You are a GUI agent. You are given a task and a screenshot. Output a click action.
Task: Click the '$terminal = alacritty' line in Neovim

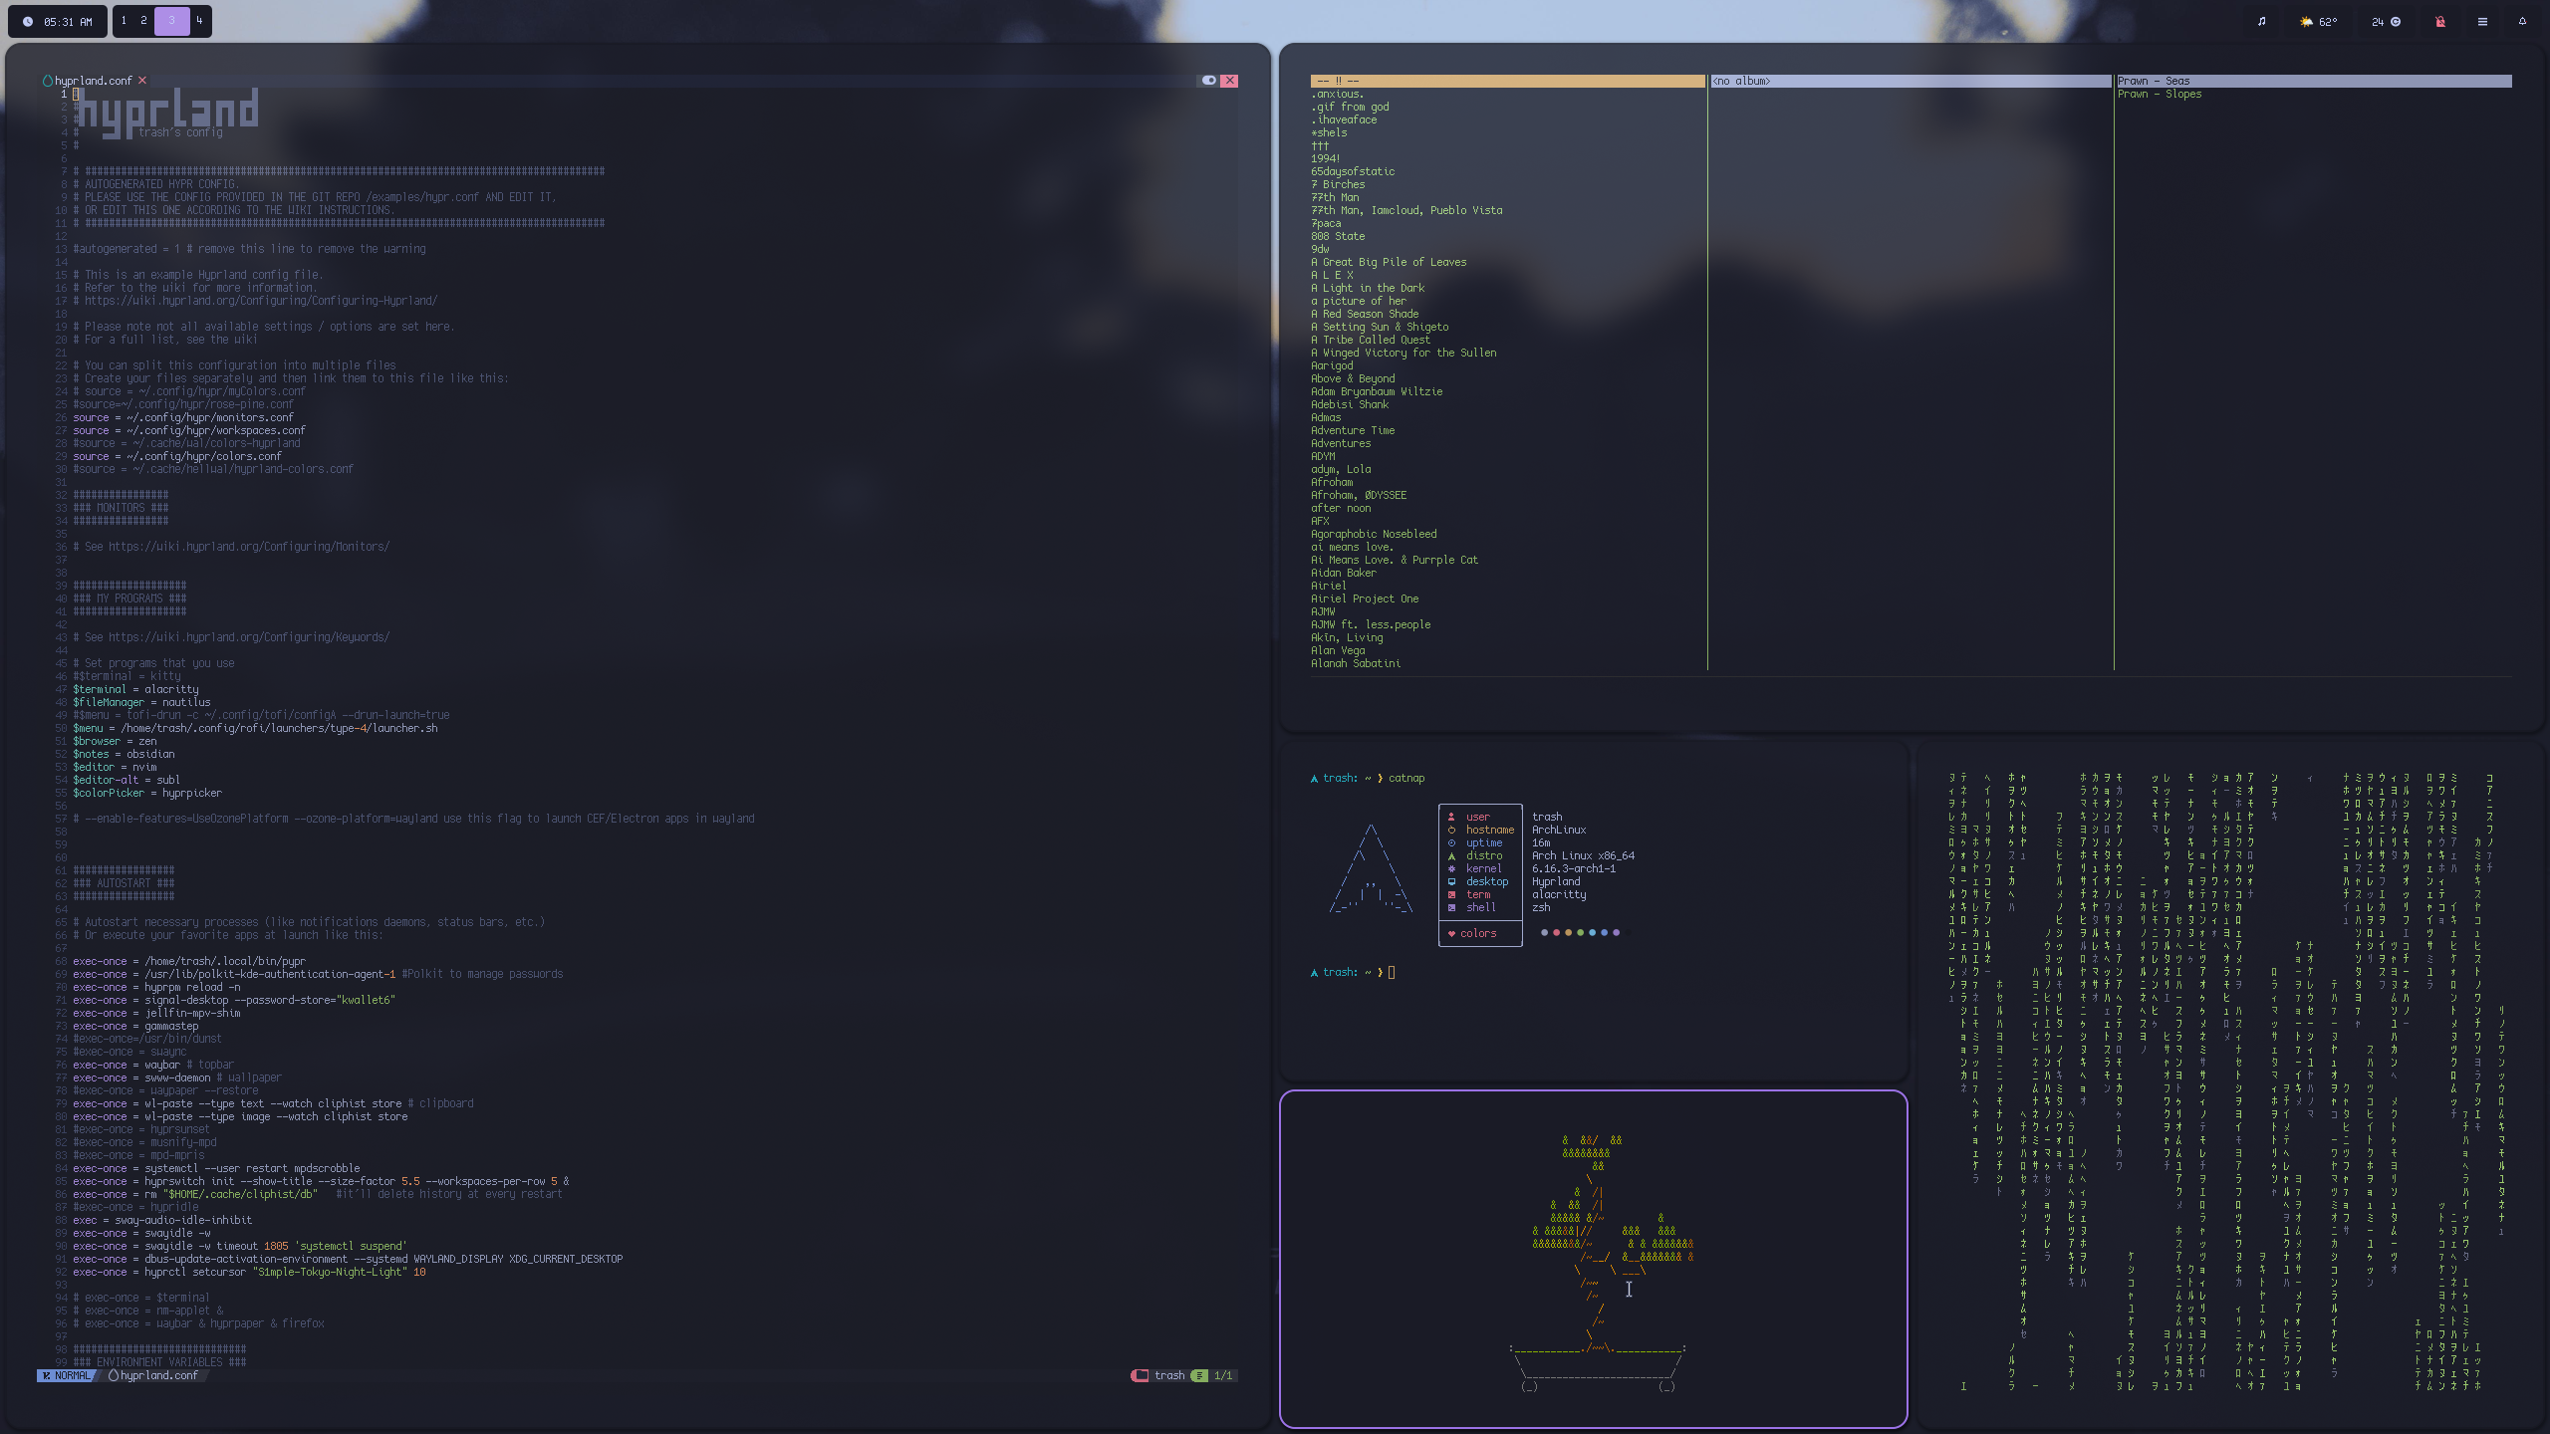click(x=135, y=689)
